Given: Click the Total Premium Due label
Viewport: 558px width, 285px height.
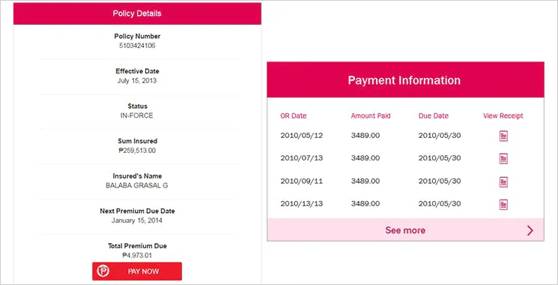Looking at the screenshot, I should [137, 246].
